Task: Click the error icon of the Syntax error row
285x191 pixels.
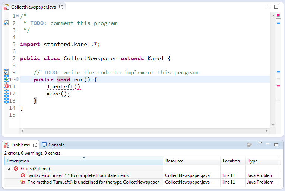Action: pyautogui.click(x=23, y=175)
